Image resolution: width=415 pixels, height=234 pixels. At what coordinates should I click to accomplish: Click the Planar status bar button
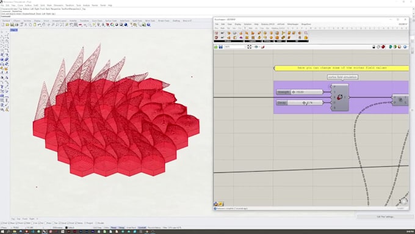(114, 228)
